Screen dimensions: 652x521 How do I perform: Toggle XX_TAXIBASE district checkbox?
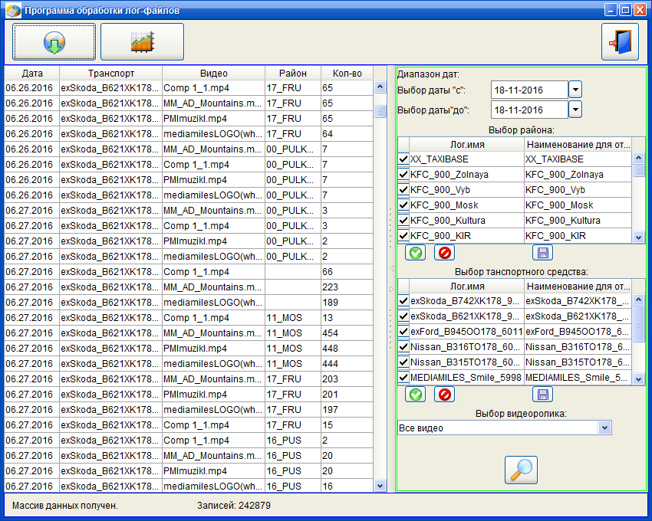(x=403, y=159)
